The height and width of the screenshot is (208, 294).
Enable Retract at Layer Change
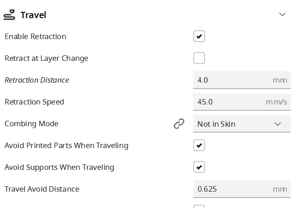(199, 58)
